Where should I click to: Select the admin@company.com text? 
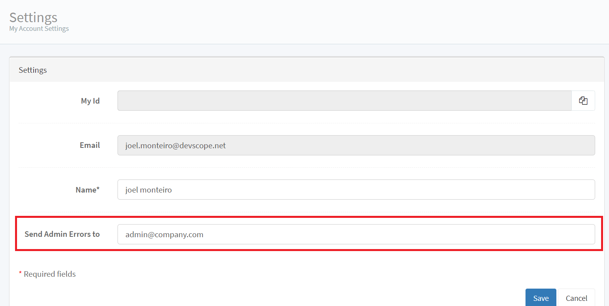164,234
